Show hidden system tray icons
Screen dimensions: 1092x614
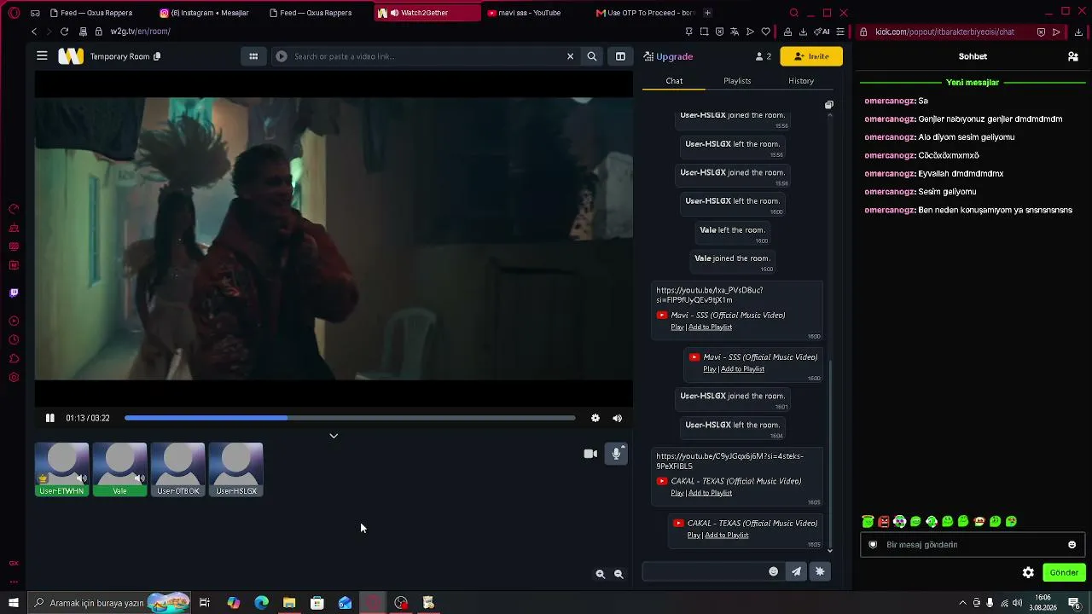coord(963,604)
